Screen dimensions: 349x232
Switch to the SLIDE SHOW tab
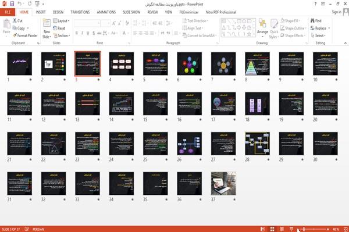tap(131, 12)
